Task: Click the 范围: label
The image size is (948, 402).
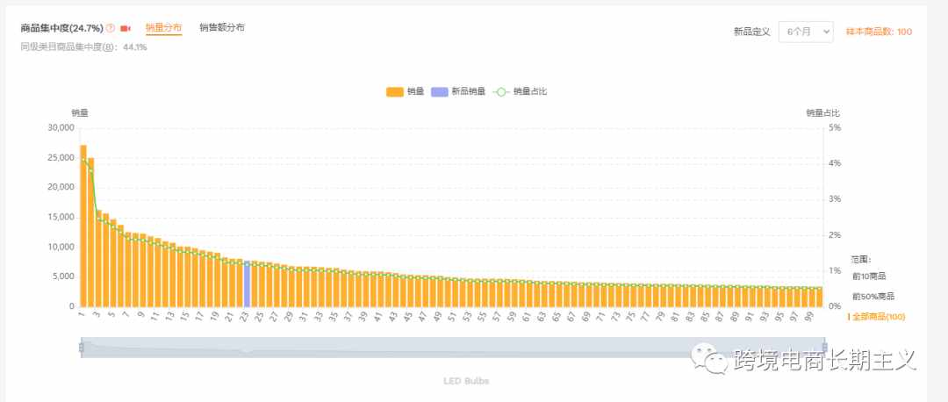Action: 861,259
